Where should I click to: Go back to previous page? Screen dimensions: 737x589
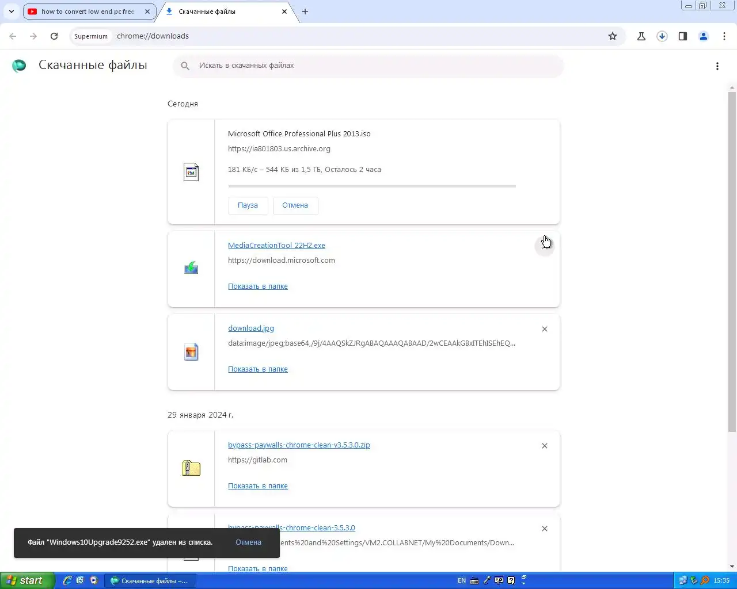coord(13,36)
